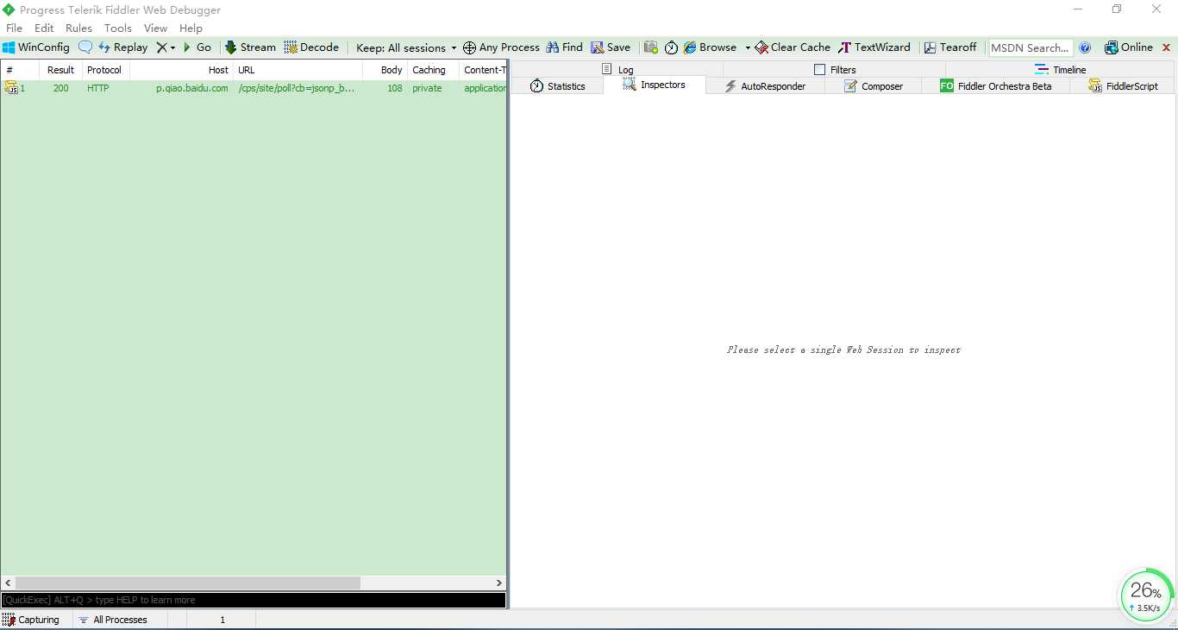Click the Go resume button
This screenshot has height=630, width=1178.
click(197, 47)
